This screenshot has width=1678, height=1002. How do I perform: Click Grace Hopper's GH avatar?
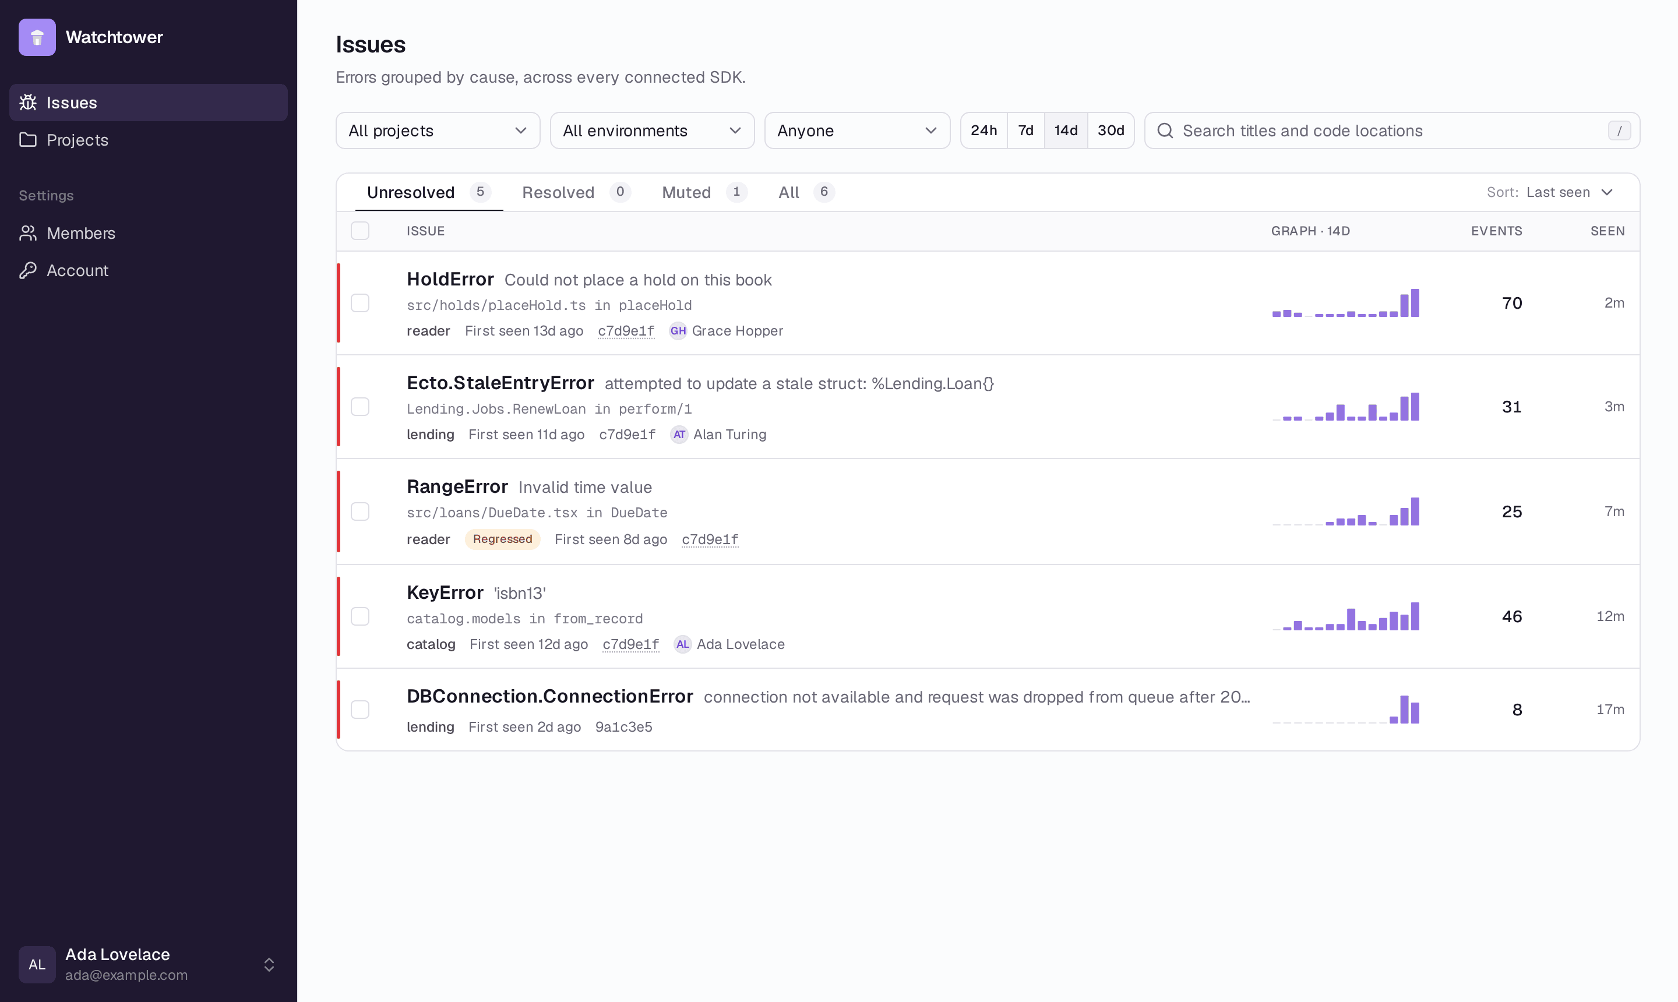pos(678,331)
